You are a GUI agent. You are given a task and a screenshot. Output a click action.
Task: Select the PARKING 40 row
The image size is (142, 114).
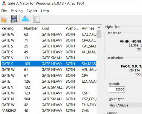[x=49, y=111]
